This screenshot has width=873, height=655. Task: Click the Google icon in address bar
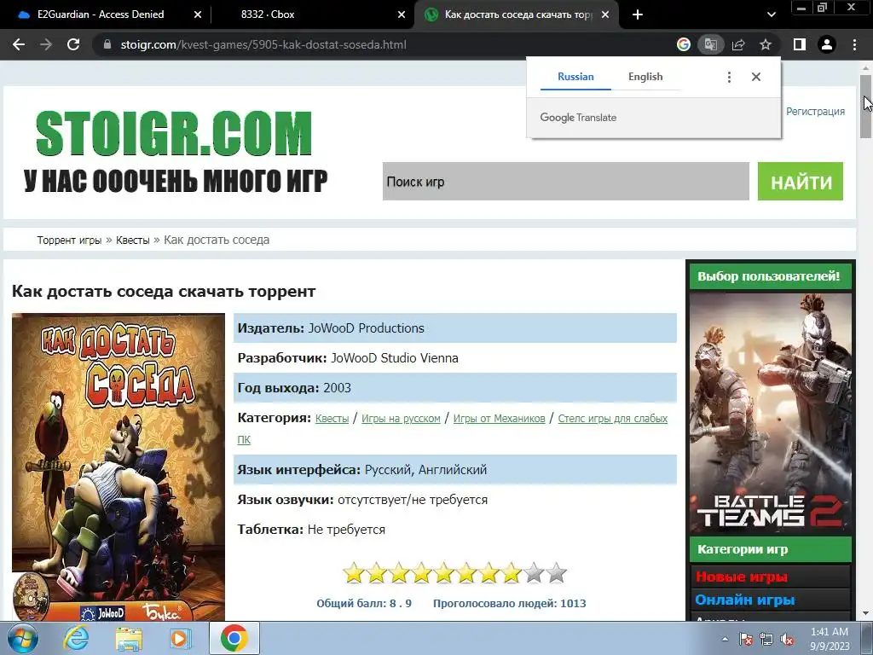683,44
